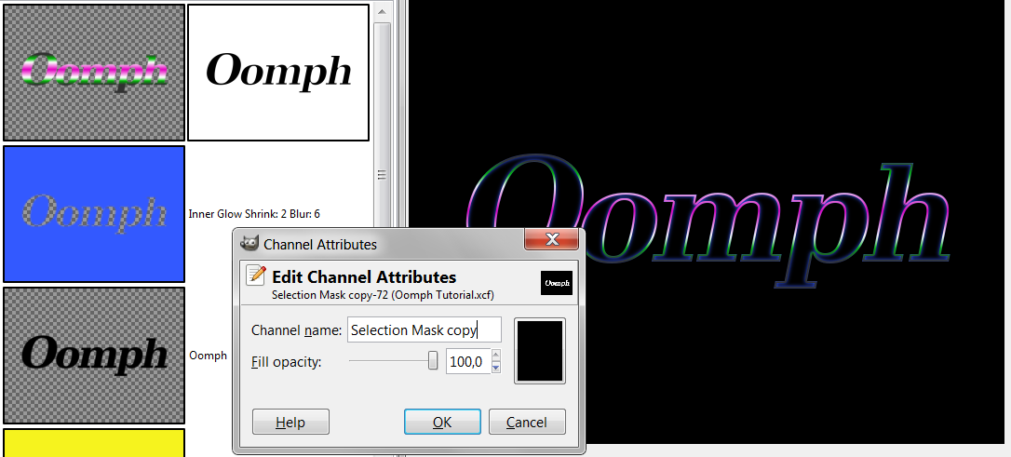Click the layers panel scrollbar up arrow
This screenshot has width=1011, height=457.
383,11
